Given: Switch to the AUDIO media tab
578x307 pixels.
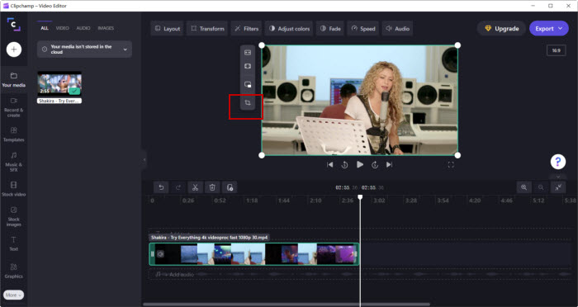Looking at the screenshot, I should [83, 28].
